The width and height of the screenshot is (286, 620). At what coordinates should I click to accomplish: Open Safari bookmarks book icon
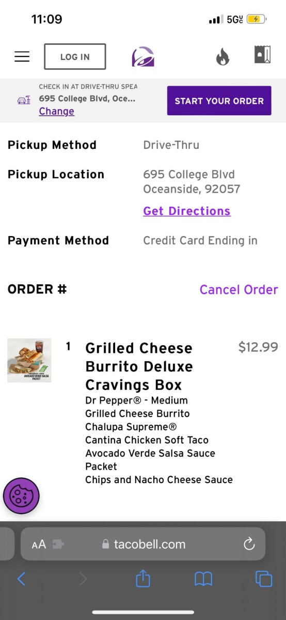pyautogui.click(x=203, y=579)
